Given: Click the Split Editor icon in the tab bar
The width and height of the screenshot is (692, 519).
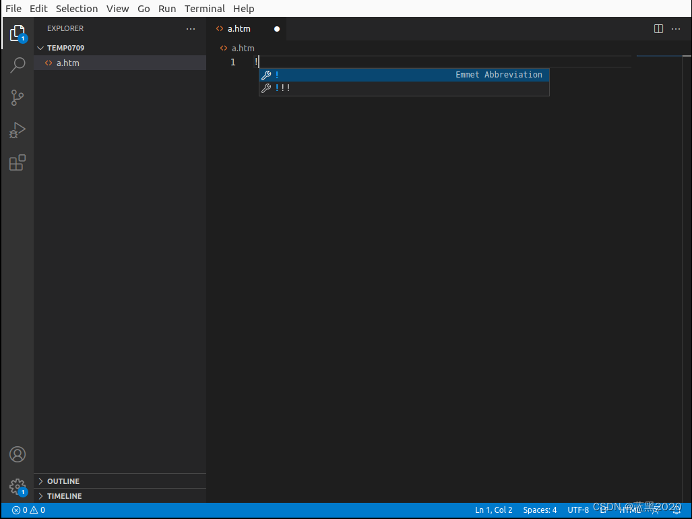Looking at the screenshot, I should (x=658, y=28).
